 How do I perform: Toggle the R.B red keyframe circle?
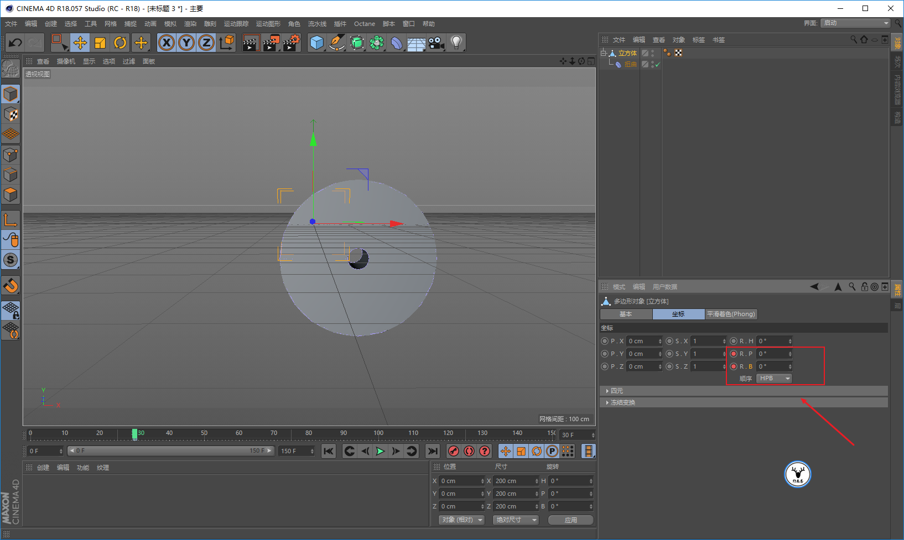click(x=734, y=366)
